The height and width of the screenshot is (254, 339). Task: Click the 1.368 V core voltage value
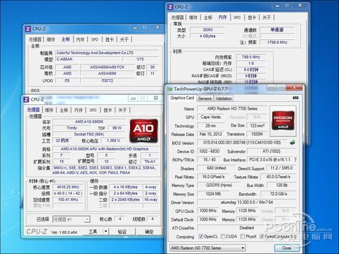pyautogui.click(x=113, y=141)
